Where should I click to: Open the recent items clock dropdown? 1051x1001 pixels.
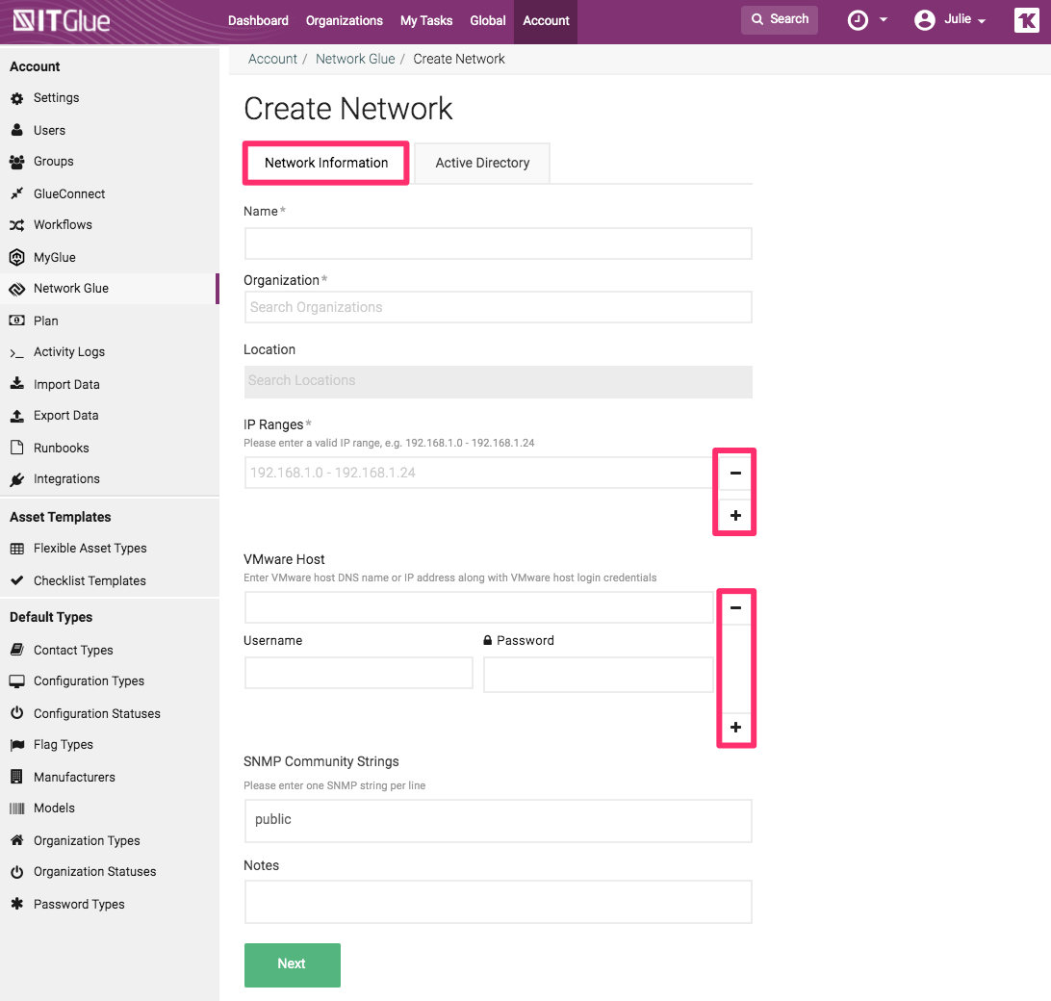click(867, 20)
